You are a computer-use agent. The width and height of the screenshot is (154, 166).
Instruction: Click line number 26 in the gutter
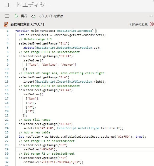pos(7,137)
